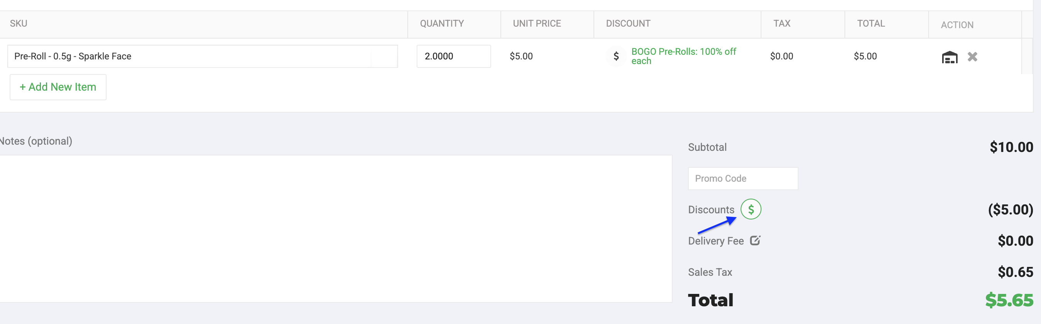The image size is (1041, 324).
Task: Click the green order total amount $5.65
Action: pyautogui.click(x=1009, y=300)
